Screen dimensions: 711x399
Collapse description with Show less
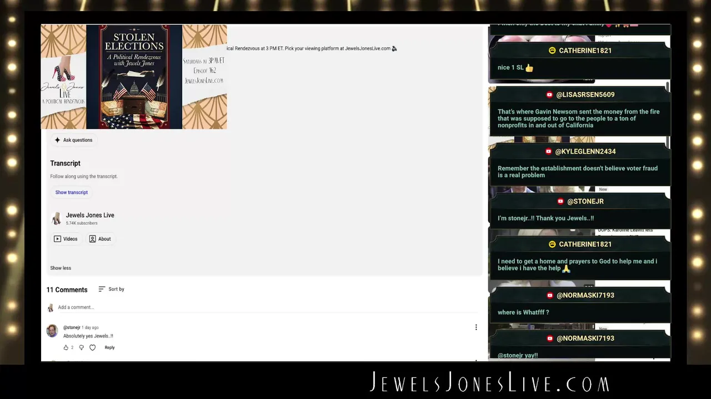pyautogui.click(x=61, y=268)
